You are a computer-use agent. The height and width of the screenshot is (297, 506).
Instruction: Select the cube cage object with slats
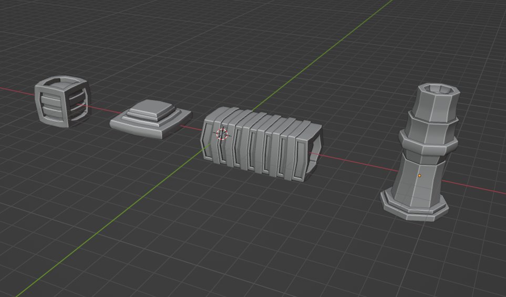63,101
